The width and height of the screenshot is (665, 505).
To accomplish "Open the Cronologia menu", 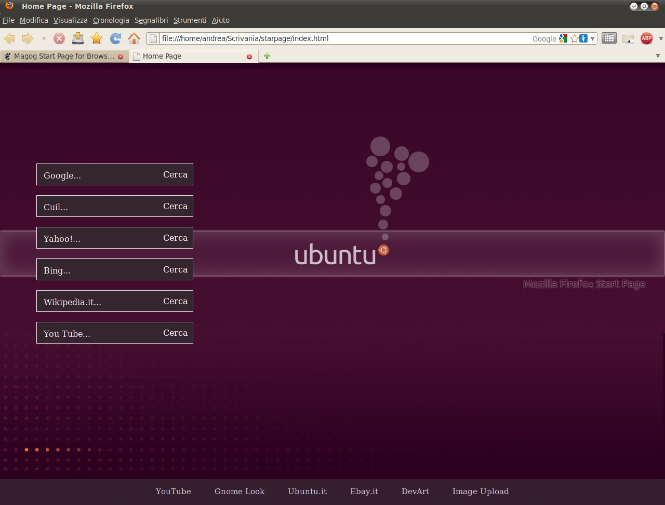I will coord(111,20).
